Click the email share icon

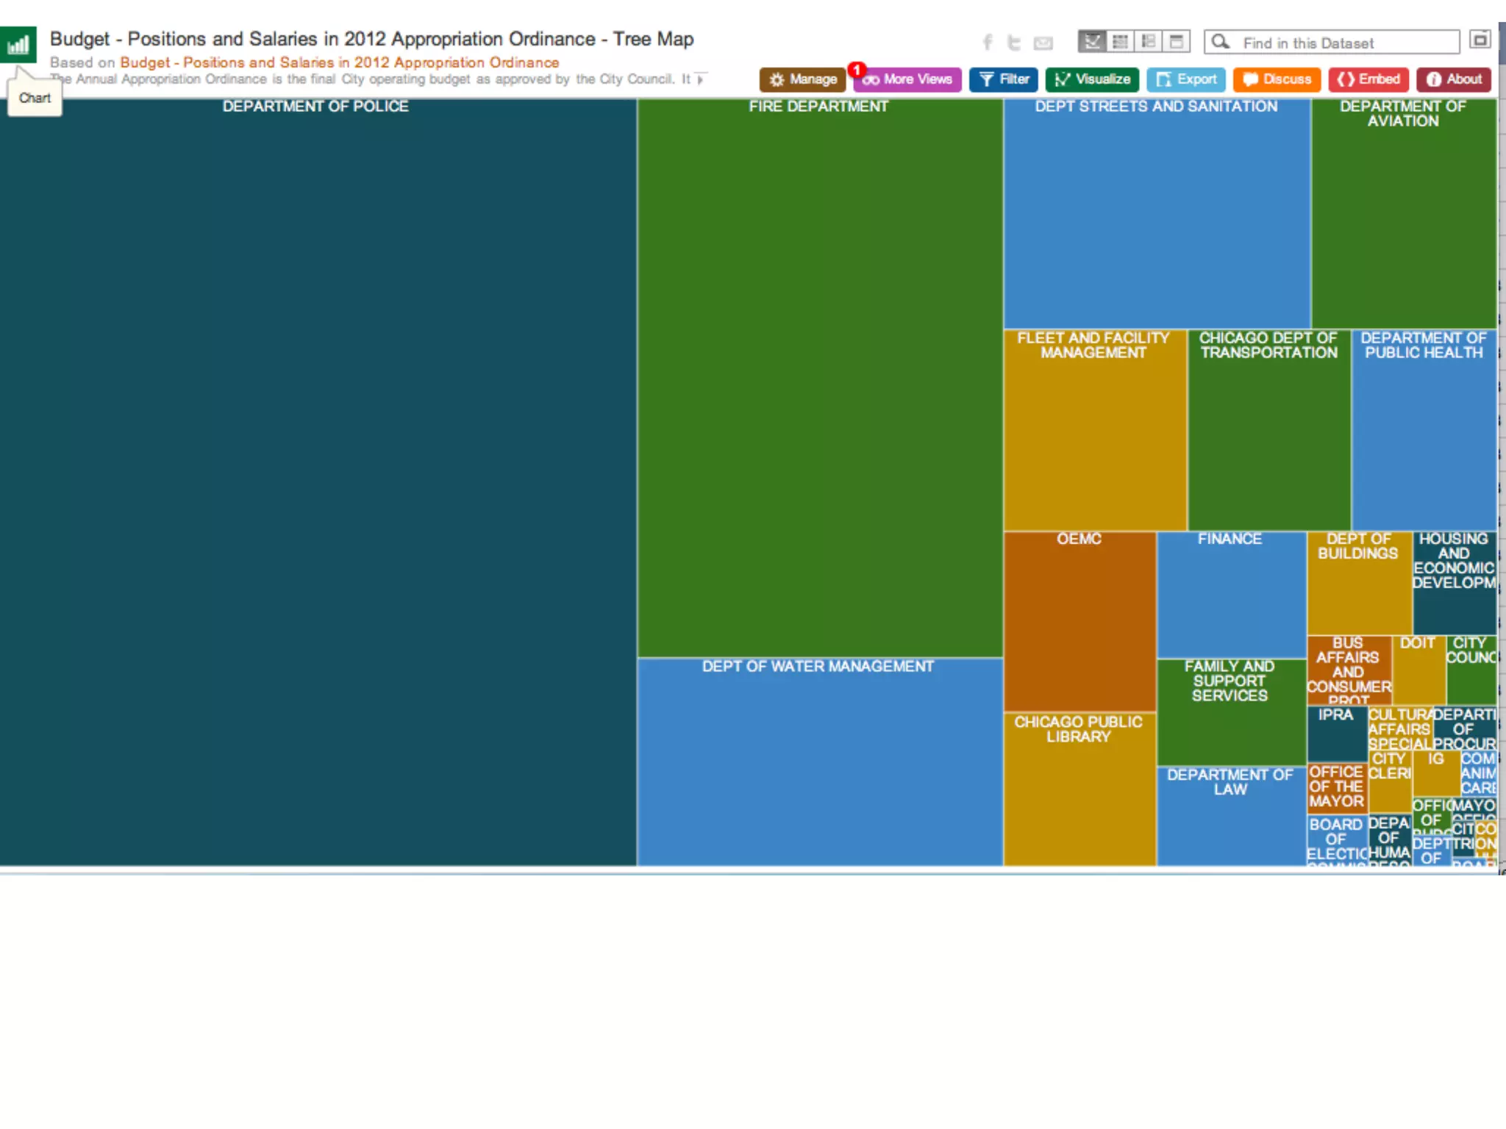pyautogui.click(x=1043, y=43)
